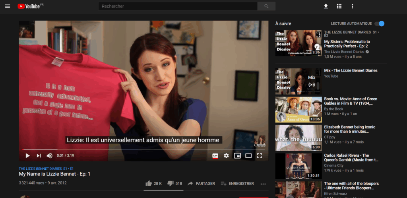Open Ultimate Friends Bloopers thumbnail
Screen dimensions: 407x198
(298, 190)
